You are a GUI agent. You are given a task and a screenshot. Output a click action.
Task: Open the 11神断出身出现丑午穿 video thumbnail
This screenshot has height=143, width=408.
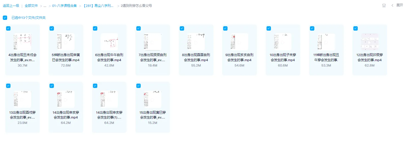326,42
